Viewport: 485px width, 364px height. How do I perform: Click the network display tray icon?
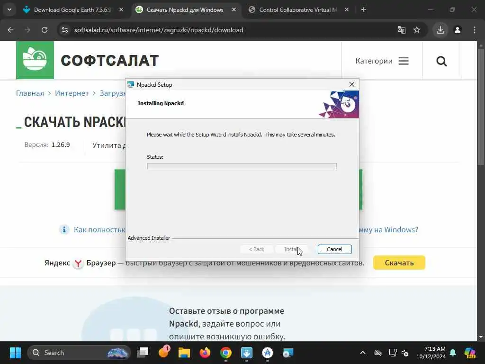pos(393,353)
